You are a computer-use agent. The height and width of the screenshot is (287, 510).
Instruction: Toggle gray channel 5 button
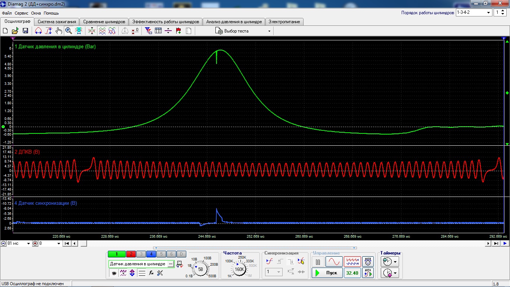161,254
